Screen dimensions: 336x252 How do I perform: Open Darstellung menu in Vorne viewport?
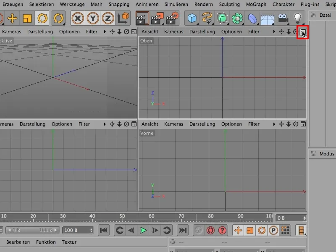(202, 124)
